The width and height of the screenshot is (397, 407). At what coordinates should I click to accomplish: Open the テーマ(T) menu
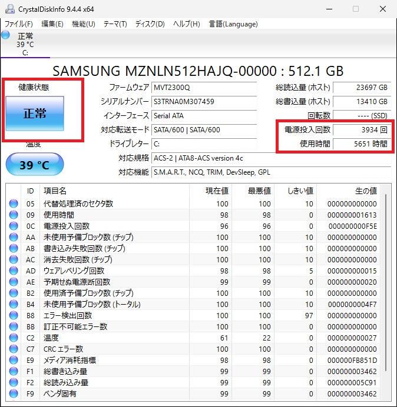(115, 24)
